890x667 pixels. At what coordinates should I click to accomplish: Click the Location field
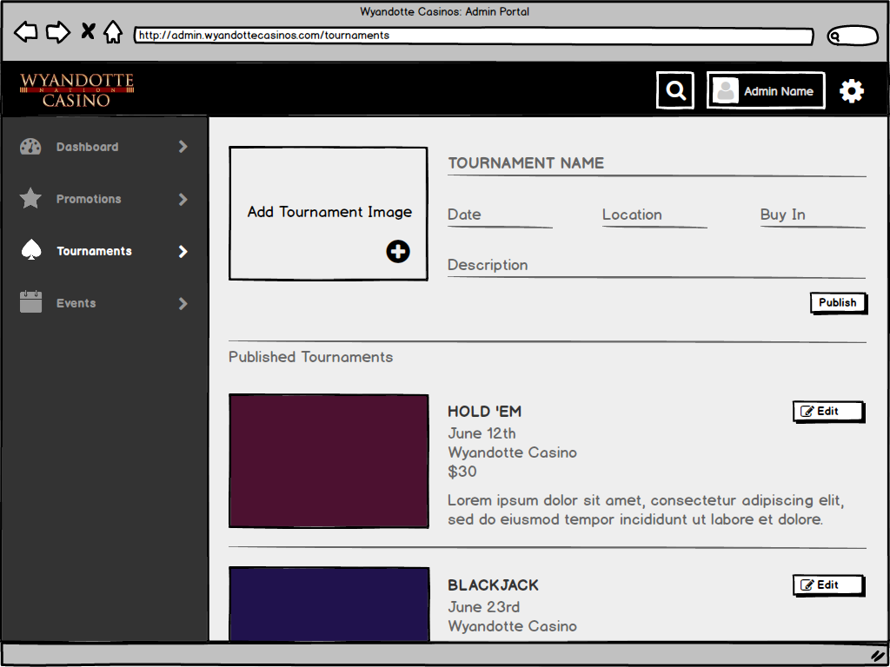coord(654,215)
